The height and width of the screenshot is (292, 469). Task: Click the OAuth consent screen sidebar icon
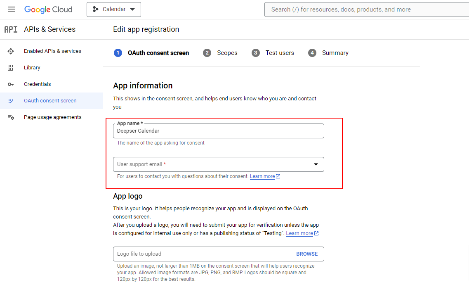click(11, 101)
